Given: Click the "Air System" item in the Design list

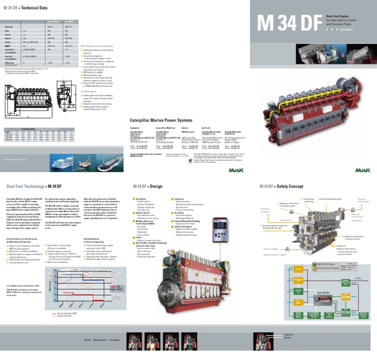Looking at the screenshot, I should pyautogui.click(x=179, y=213).
